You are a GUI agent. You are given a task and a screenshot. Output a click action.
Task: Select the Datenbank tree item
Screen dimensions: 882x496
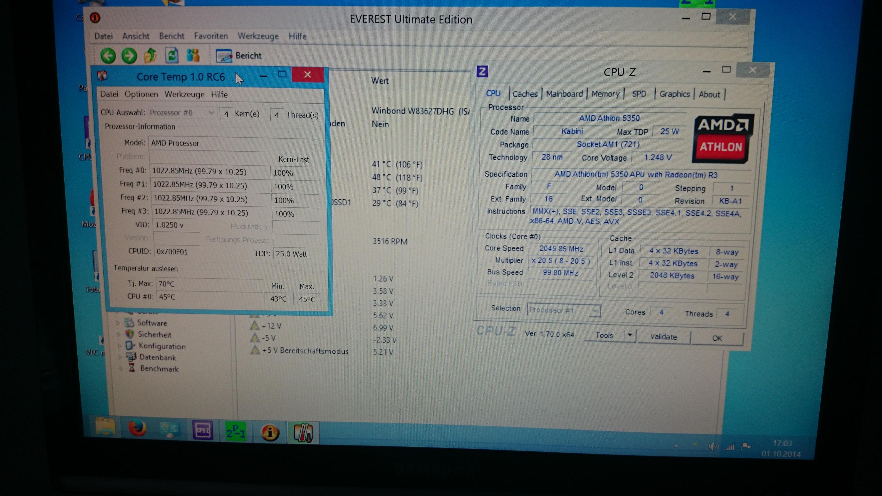(x=157, y=357)
